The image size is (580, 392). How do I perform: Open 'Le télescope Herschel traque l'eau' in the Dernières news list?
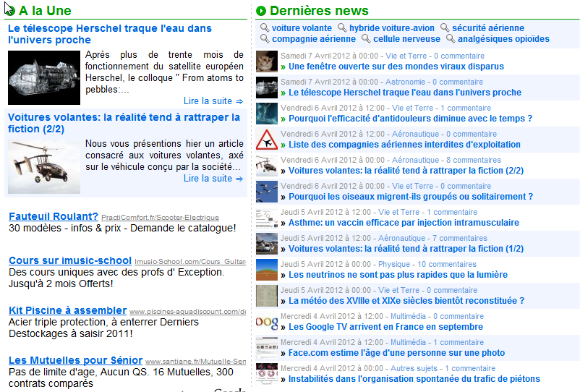pyautogui.click(x=405, y=93)
